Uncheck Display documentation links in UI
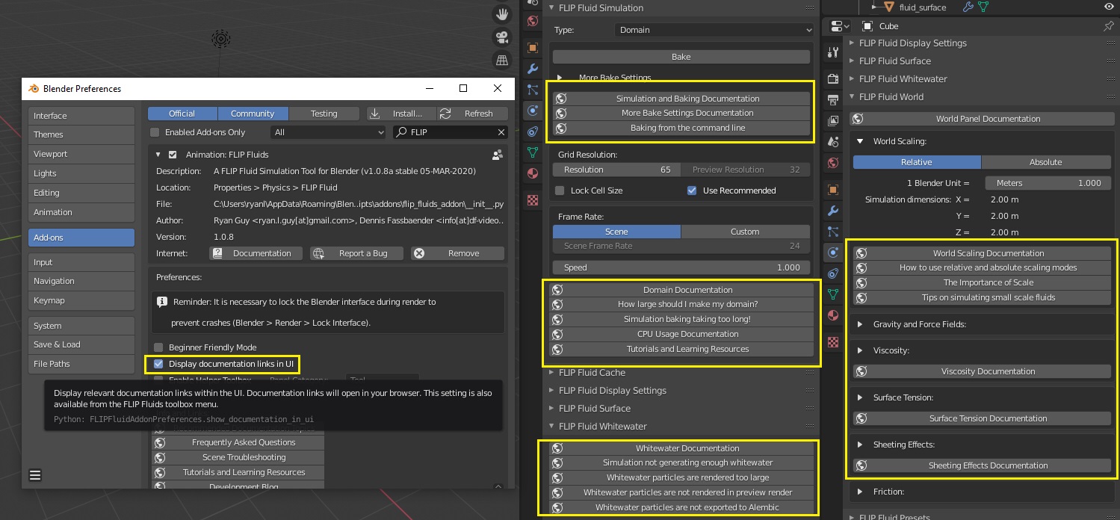 158,364
